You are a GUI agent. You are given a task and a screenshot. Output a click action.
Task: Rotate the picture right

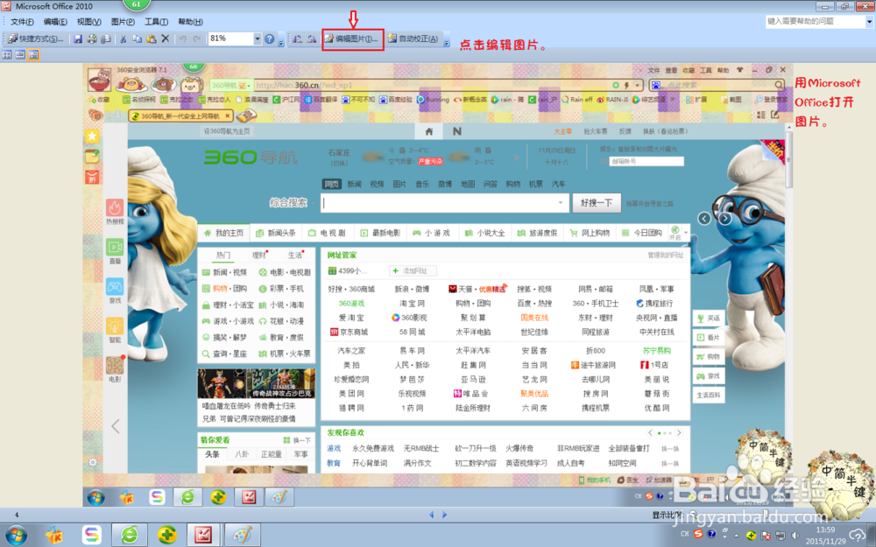coord(312,39)
